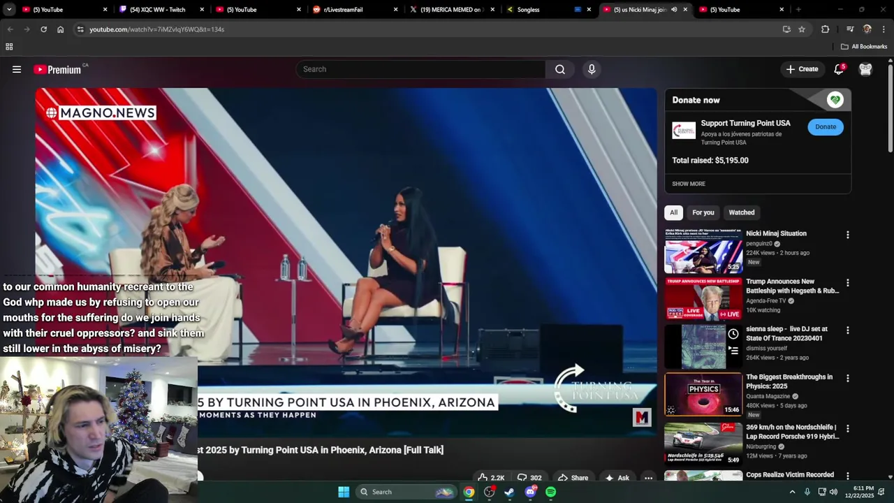The height and width of the screenshot is (503, 894).
Task: Add sienna sleep video to queue
Action: [733, 351]
